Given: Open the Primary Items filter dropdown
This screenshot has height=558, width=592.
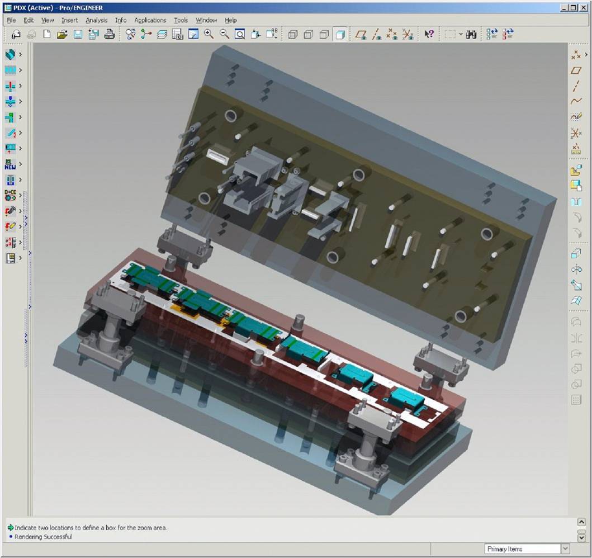Looking at the screenshot, I should tap(565, 548).
